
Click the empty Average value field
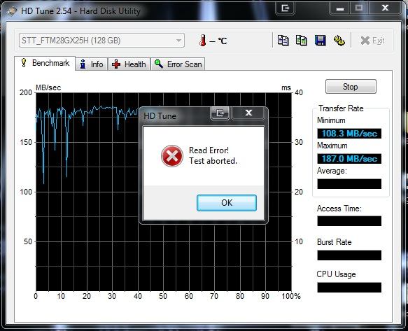click(x=349, y=184)
